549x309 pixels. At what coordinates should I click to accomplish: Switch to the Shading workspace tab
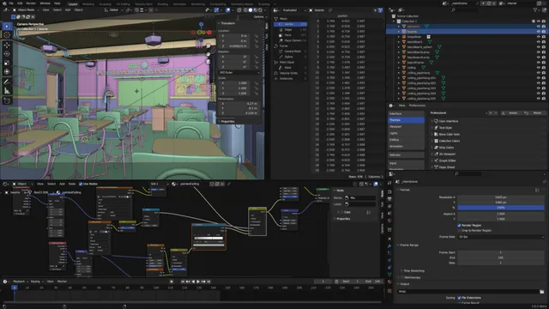162,4
